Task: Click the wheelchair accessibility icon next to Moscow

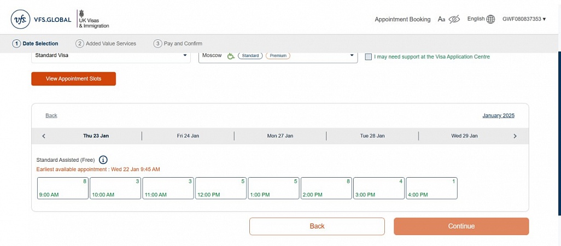Action: click(x=231, y=56)
